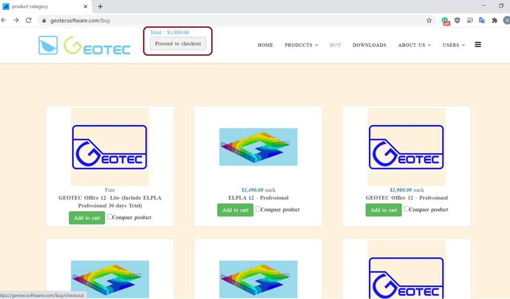The image size is (510, 299).
Task: Tick Compare product for GEOTEC Office Lite
Action: 110,217
